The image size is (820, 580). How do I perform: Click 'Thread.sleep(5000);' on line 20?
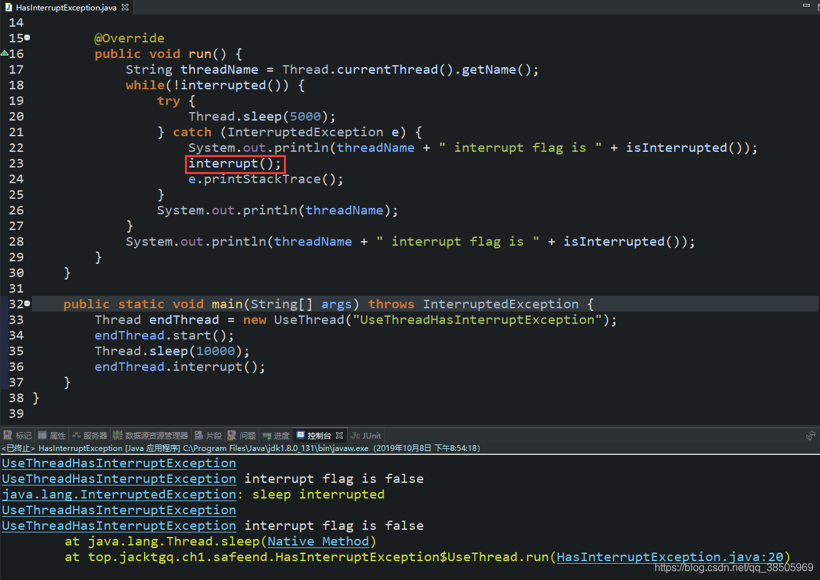pos(262,116)
